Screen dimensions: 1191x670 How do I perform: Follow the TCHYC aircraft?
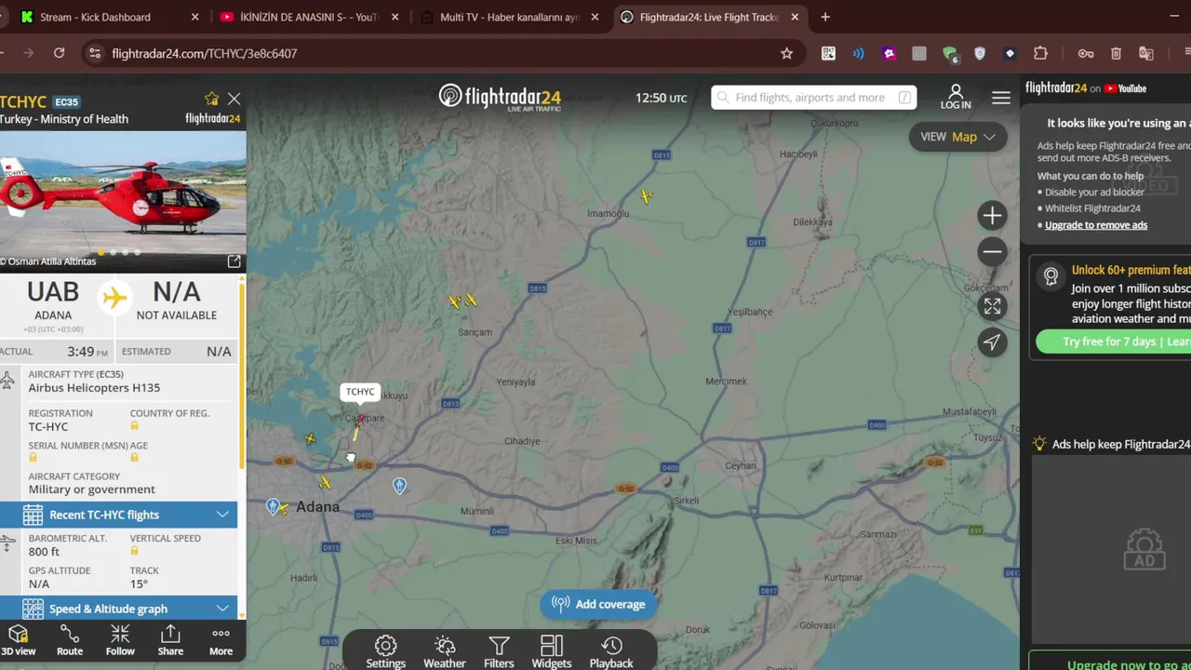click(x=120, y=640)
